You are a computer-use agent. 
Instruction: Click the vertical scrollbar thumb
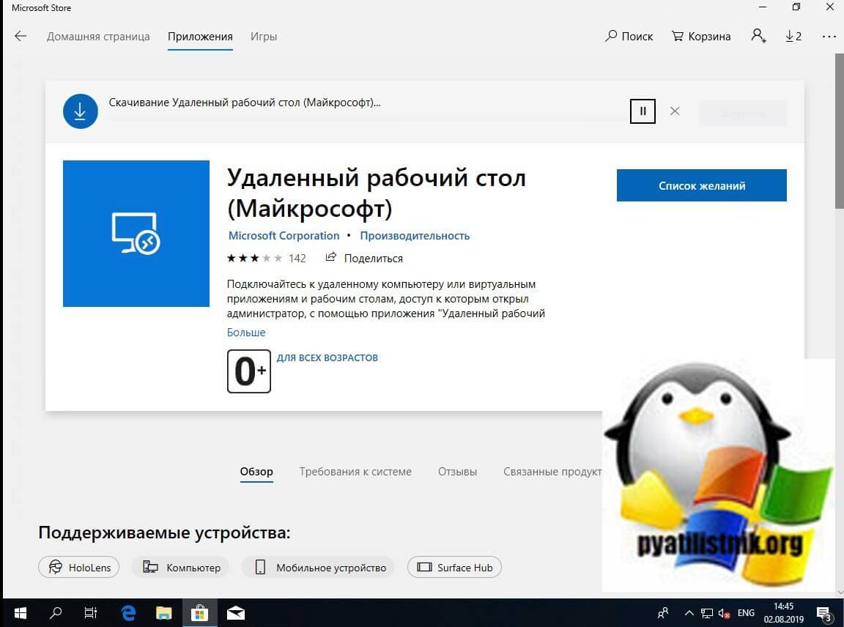tap(839, 131)
